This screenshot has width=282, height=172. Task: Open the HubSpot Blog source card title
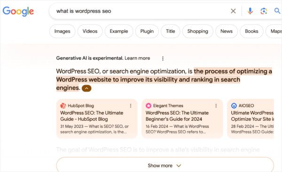coord(92,116)
